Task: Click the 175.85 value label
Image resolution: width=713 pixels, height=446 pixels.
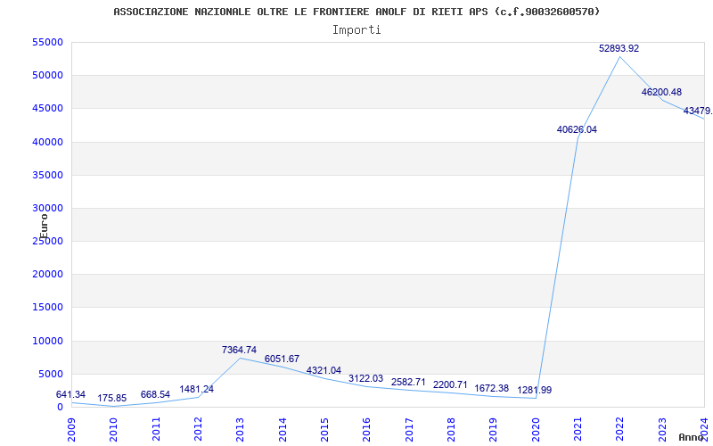Action: pyautogui.click(x=113, y=399)
